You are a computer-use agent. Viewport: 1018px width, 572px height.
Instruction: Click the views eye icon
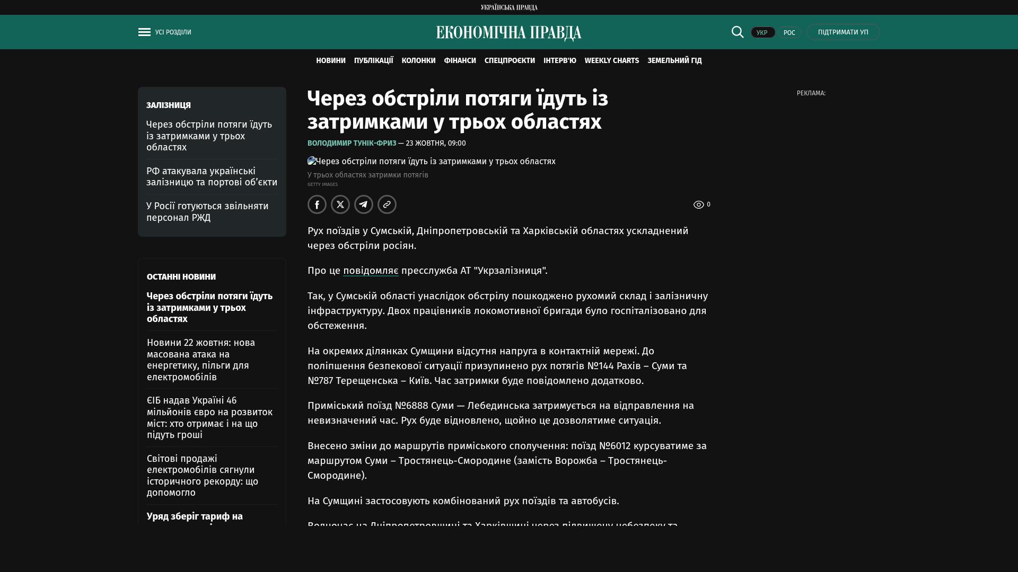click(x=699, y=204)
